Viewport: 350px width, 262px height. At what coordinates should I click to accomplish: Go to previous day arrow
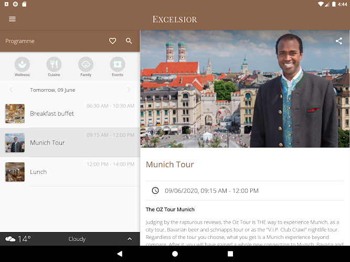point(11,90)
